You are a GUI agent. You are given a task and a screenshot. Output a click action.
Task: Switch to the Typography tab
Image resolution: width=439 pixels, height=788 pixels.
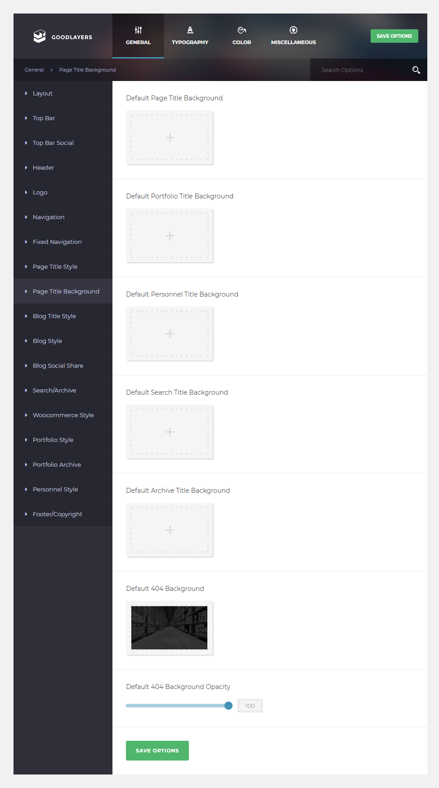[x=190, y=36]
